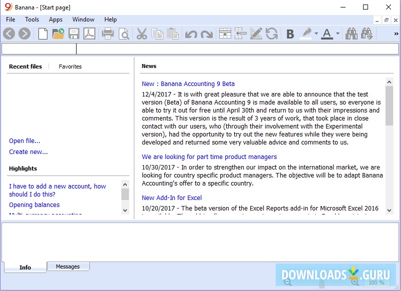The height and width of the screenshot is (291, 401).
Task: Click the Open file... link
Action: click(24, 141)
